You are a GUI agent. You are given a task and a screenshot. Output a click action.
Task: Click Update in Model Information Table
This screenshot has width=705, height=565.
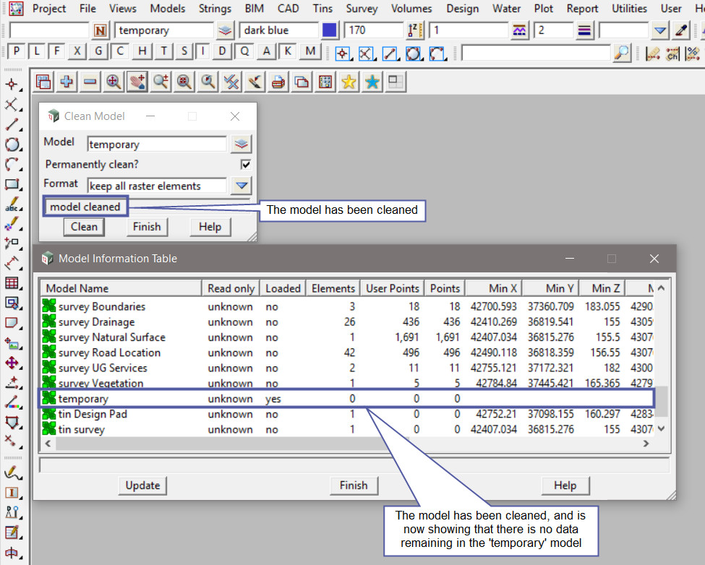[142, 486]
